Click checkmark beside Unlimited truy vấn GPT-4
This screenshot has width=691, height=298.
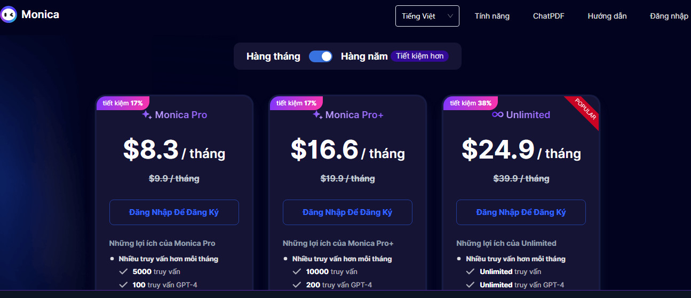[x=470, y=285]
